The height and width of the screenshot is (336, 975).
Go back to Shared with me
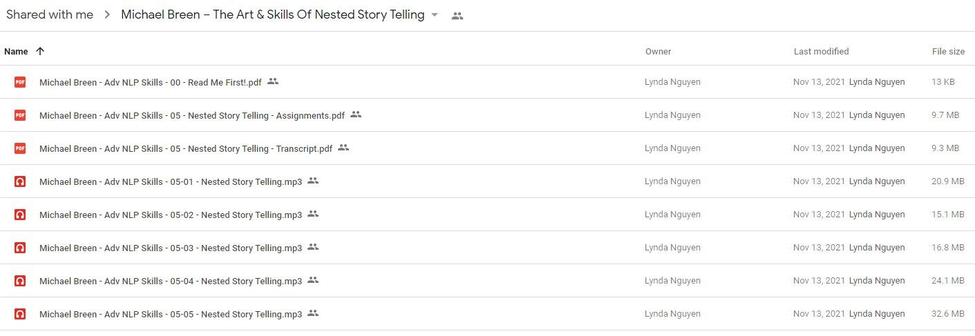pyautogui.click(x=50, y=14)
